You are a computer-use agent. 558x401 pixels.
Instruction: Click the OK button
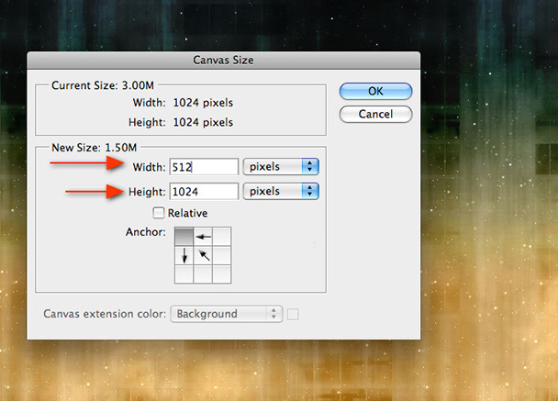click(x=375, y=91)
